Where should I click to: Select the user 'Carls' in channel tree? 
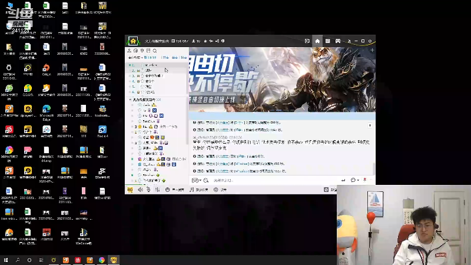click(147, 105)
